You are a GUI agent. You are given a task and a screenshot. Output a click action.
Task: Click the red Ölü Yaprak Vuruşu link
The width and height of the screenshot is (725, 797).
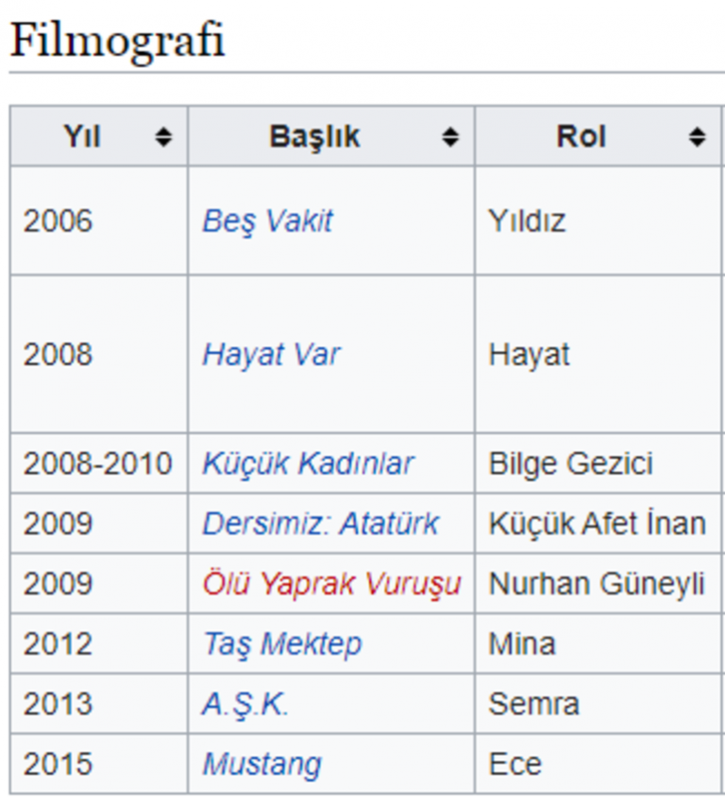tap(331, 584)
